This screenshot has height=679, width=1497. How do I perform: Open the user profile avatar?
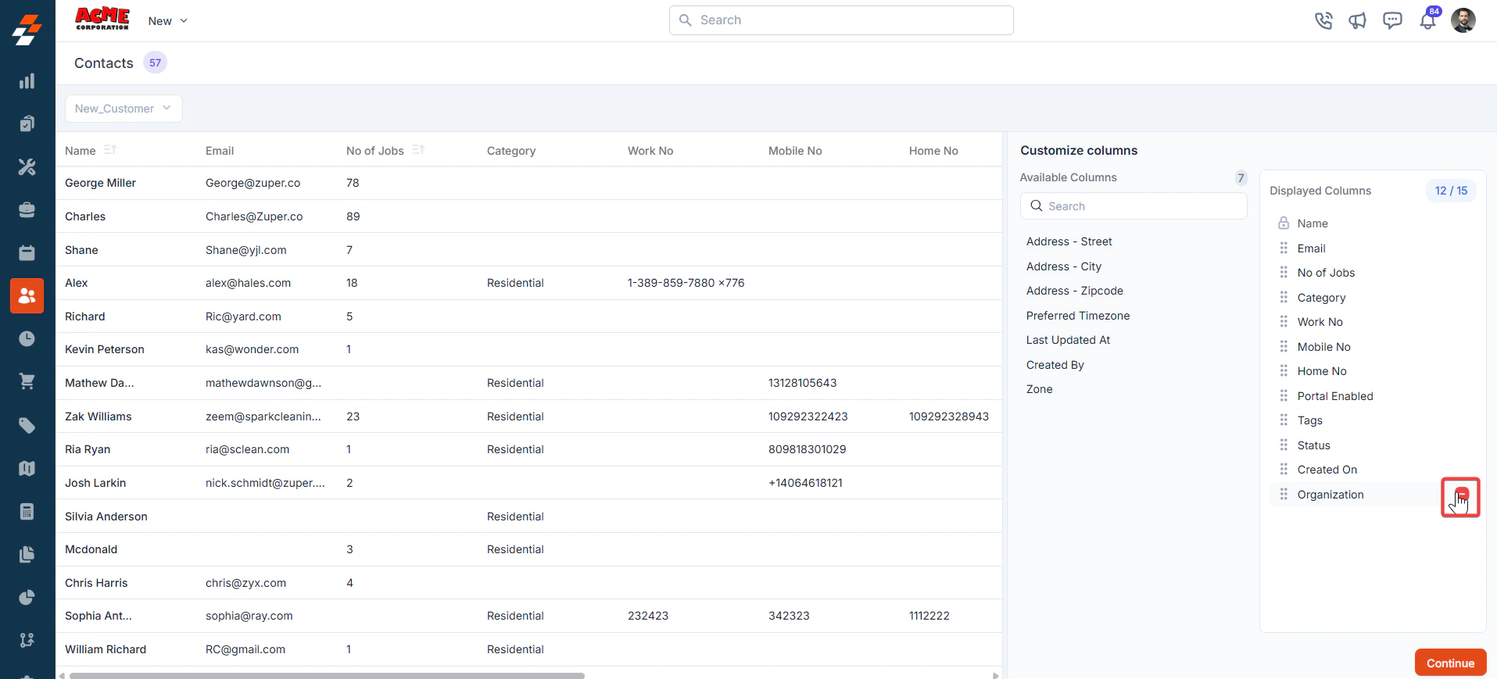click(x=1463, y=20)
